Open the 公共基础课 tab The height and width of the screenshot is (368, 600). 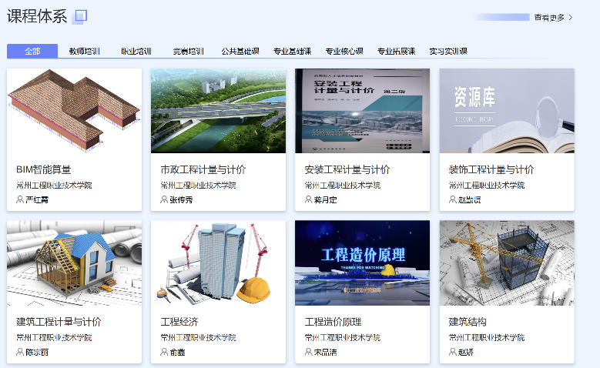(240, 52)
